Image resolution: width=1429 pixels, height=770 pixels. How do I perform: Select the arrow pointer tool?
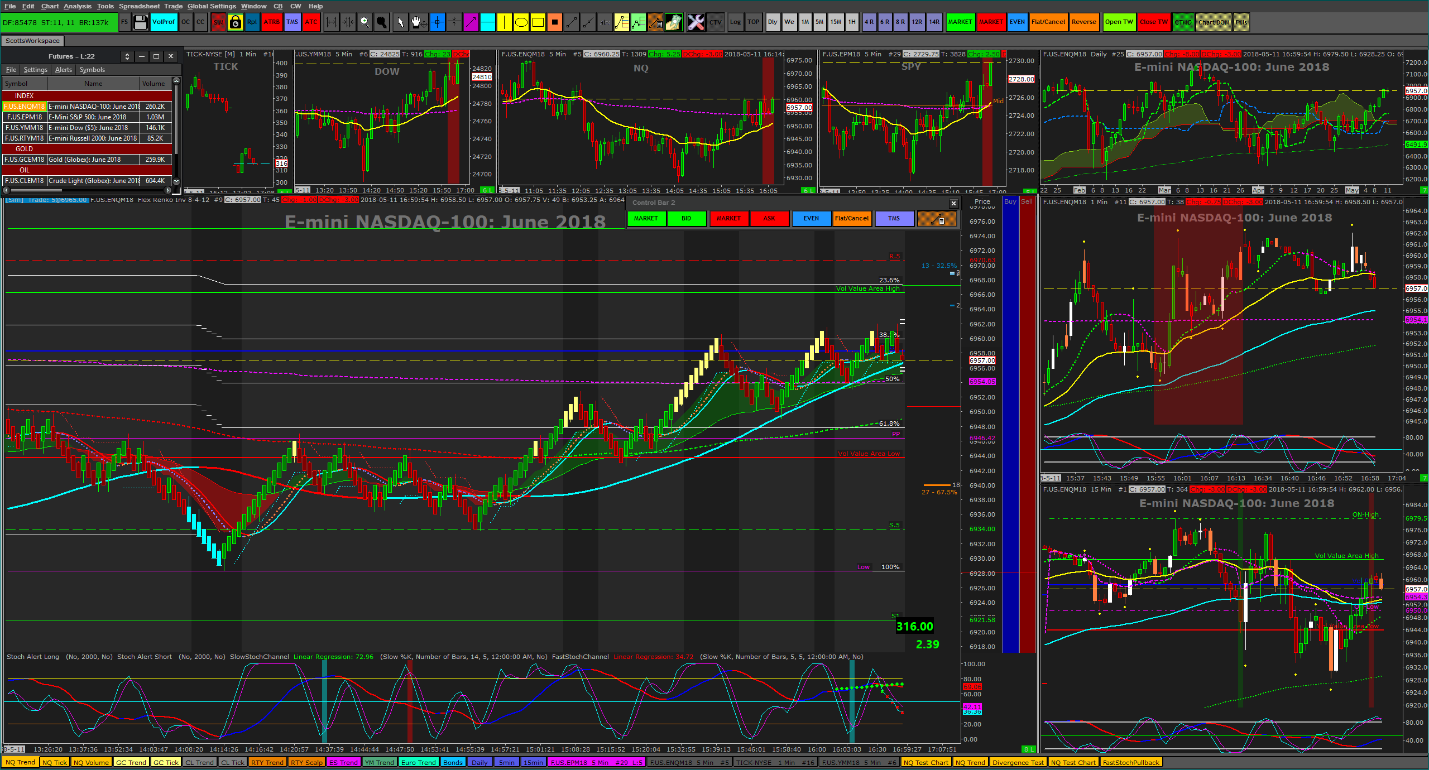pos(400,22)
